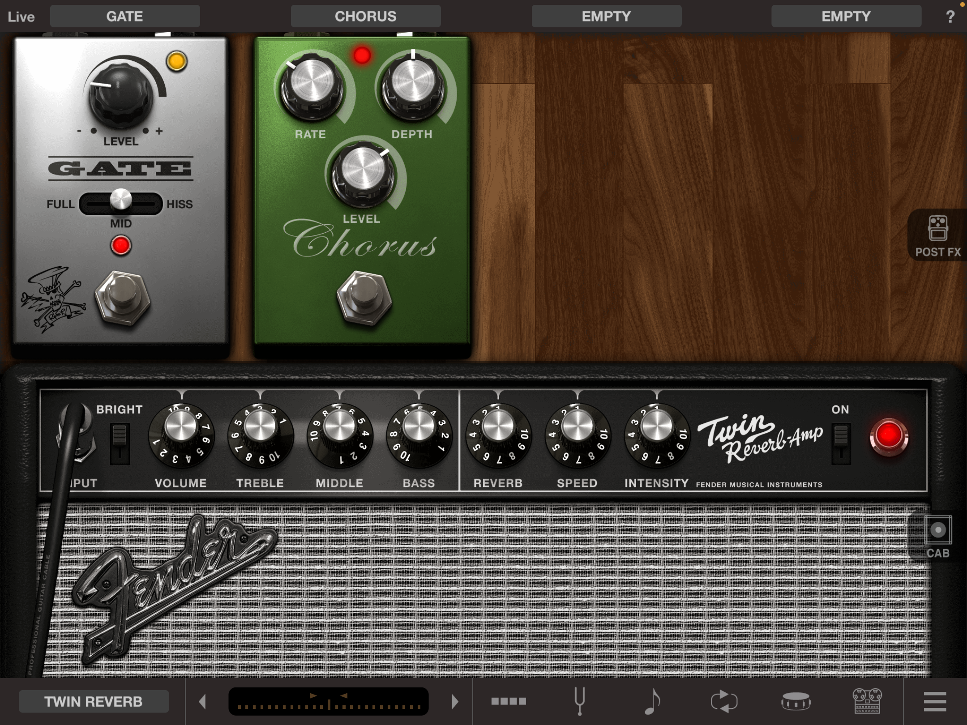
Task: Open the tuner fork tool
Action: (580, 701)
